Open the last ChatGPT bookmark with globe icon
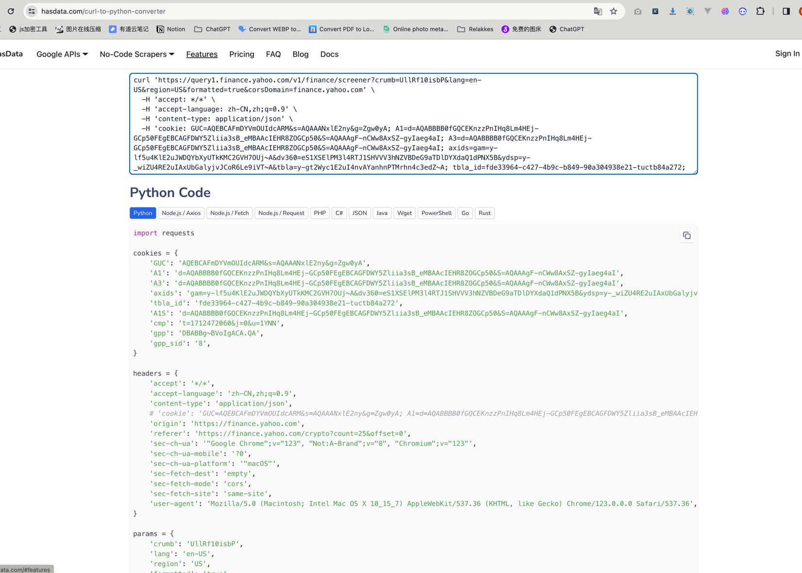 (567, 29)
